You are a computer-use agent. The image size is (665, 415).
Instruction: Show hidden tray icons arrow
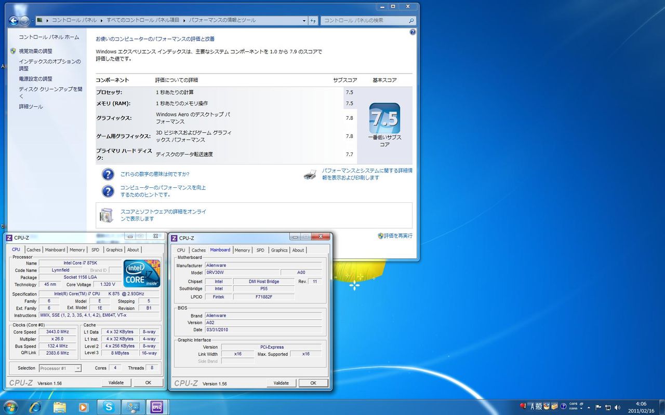(x=589, y=407)
